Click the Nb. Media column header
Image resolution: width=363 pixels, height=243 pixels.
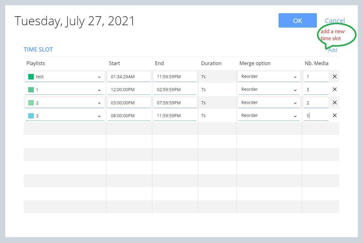tap(316, 63)
